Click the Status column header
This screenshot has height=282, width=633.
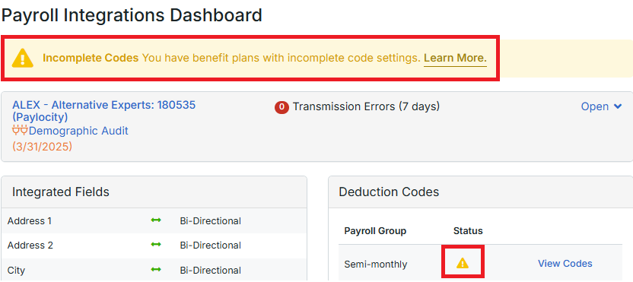468,231
